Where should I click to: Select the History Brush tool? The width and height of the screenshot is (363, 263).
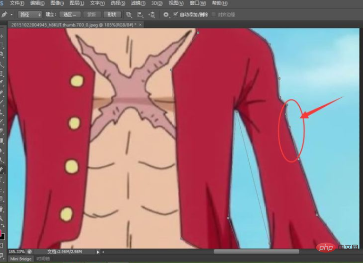pos(1,121)
